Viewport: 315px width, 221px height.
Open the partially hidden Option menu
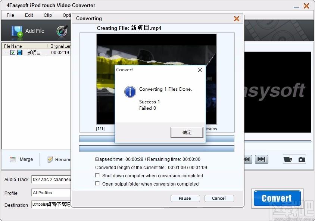[x=67, y=15]
